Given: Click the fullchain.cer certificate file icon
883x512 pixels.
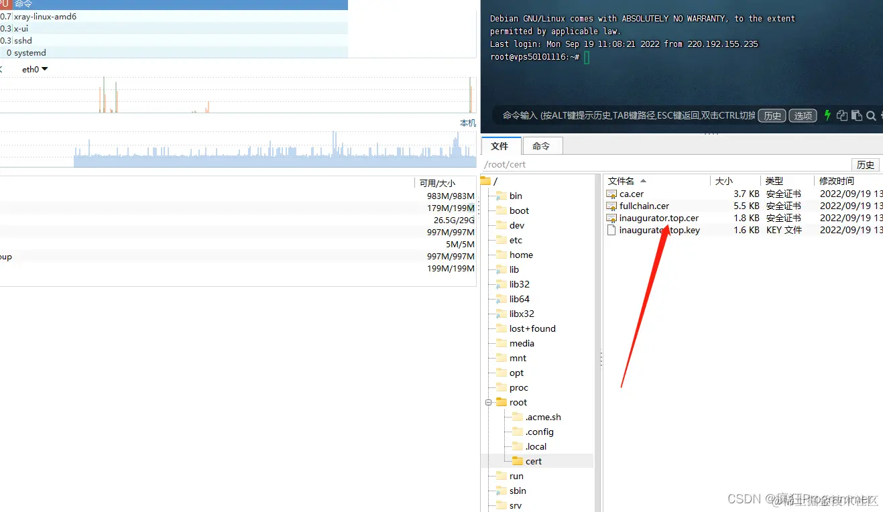Looking at the screenshot, I should [x=611, y=206].
